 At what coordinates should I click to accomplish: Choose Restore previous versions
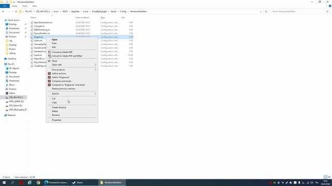63,89
